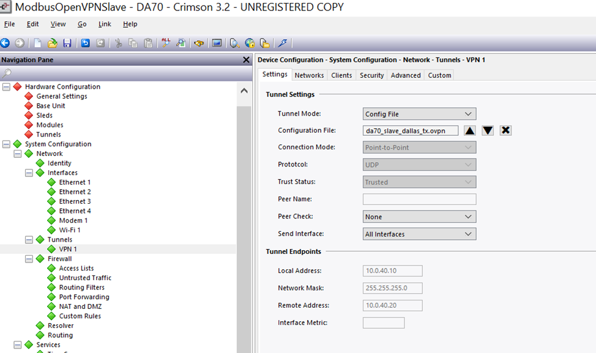Collapse the Tunnels node under Network
Viewport: 596px width, 353px height.
point(29,240)
